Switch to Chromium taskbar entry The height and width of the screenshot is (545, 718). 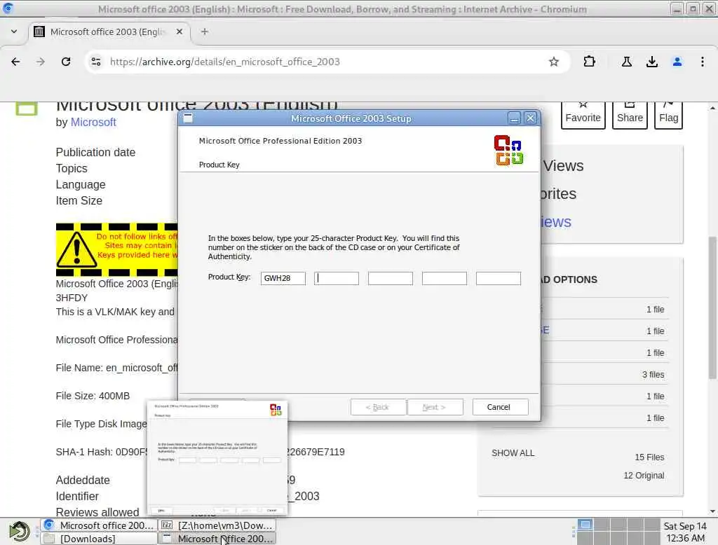point(99,525)
